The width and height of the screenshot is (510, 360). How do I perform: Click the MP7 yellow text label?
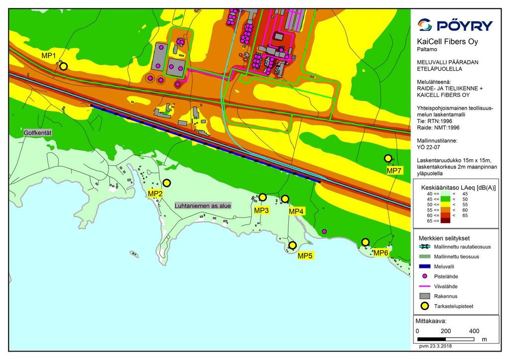tap(394, 171)
